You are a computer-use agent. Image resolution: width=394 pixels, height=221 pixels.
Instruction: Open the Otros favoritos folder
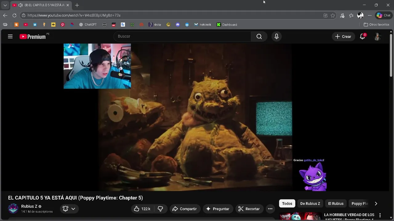pyautogui.click(x=376, y=25)
